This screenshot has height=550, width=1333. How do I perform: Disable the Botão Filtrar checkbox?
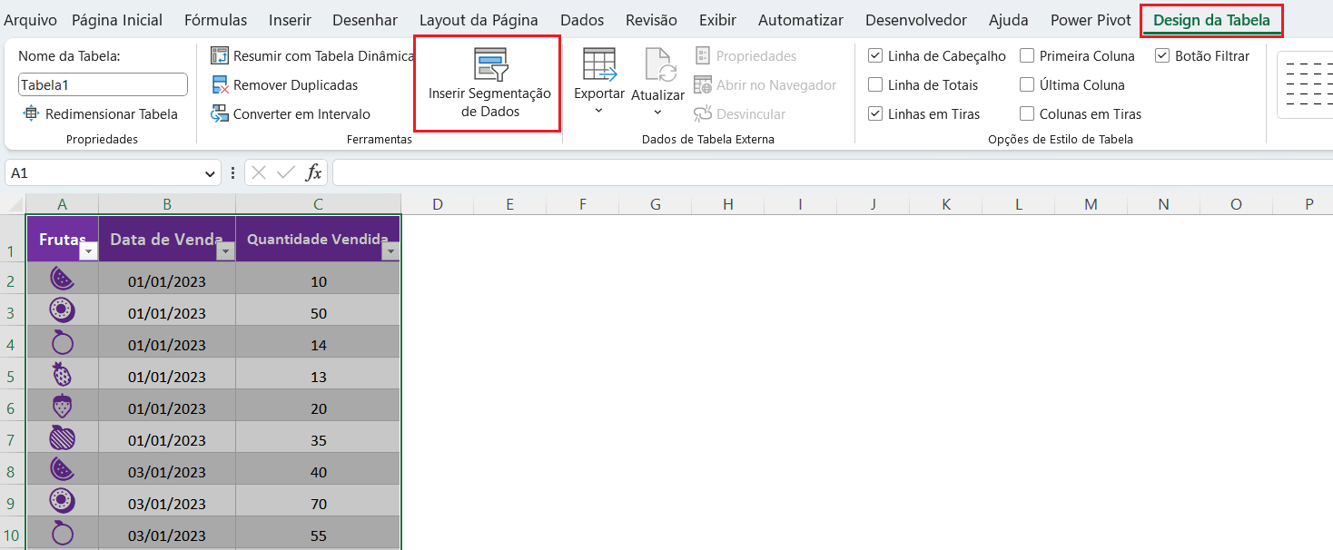tap(1162, 56)
